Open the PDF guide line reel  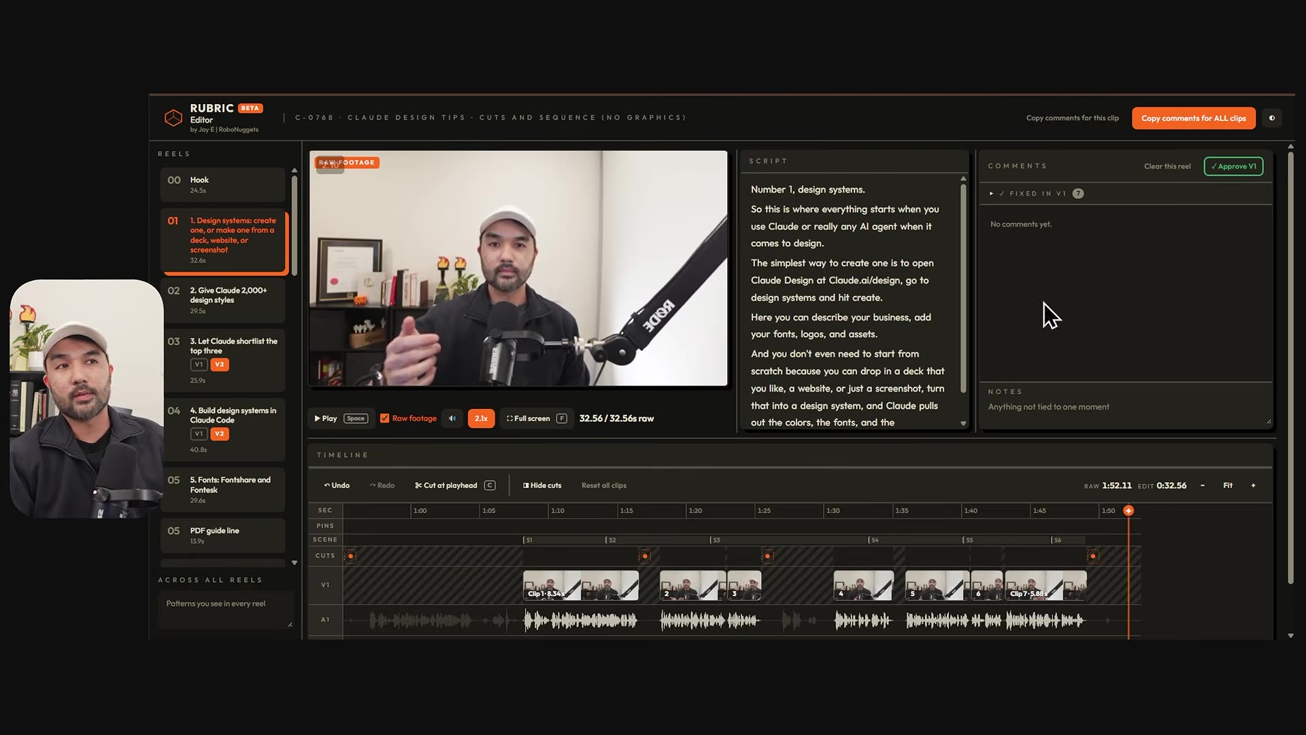[222, 535]
